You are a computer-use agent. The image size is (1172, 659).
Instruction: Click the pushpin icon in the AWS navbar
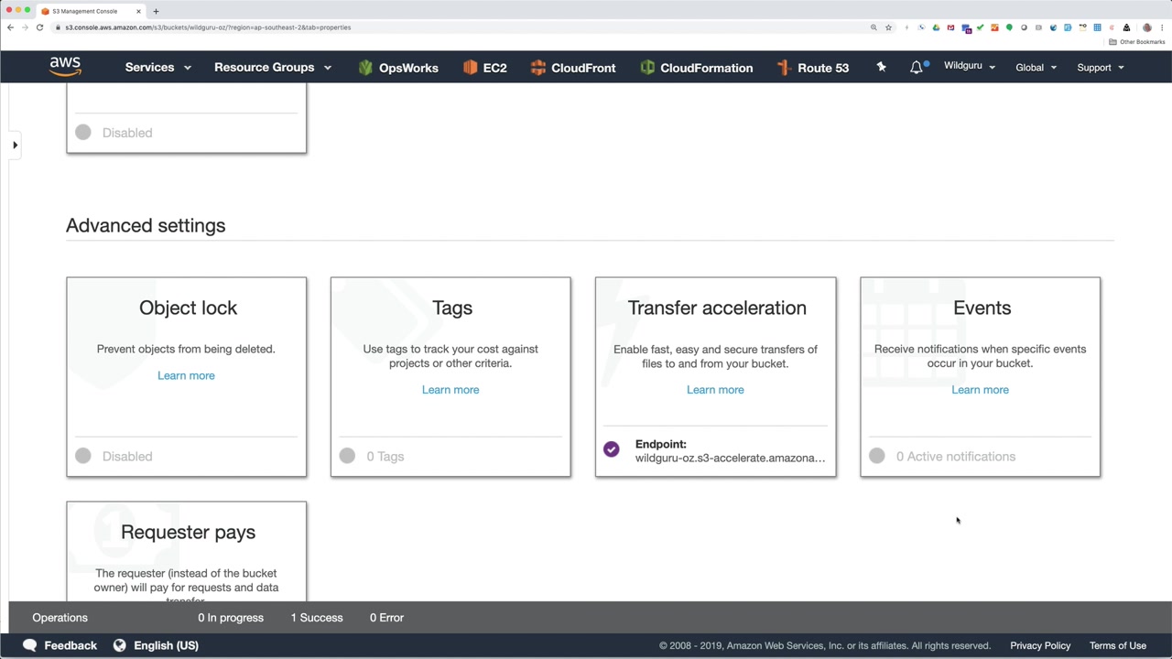(881, 67)
